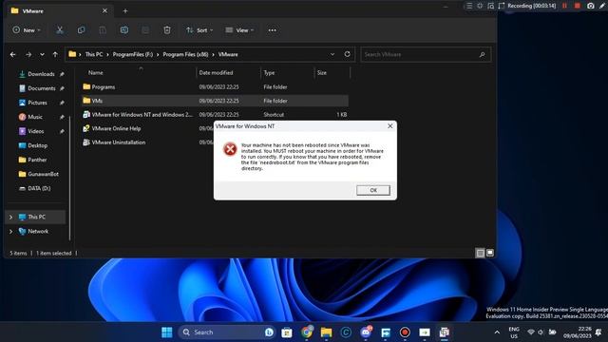
Task: Show hidden system tray icons chevron
Action: click(497, 332)
